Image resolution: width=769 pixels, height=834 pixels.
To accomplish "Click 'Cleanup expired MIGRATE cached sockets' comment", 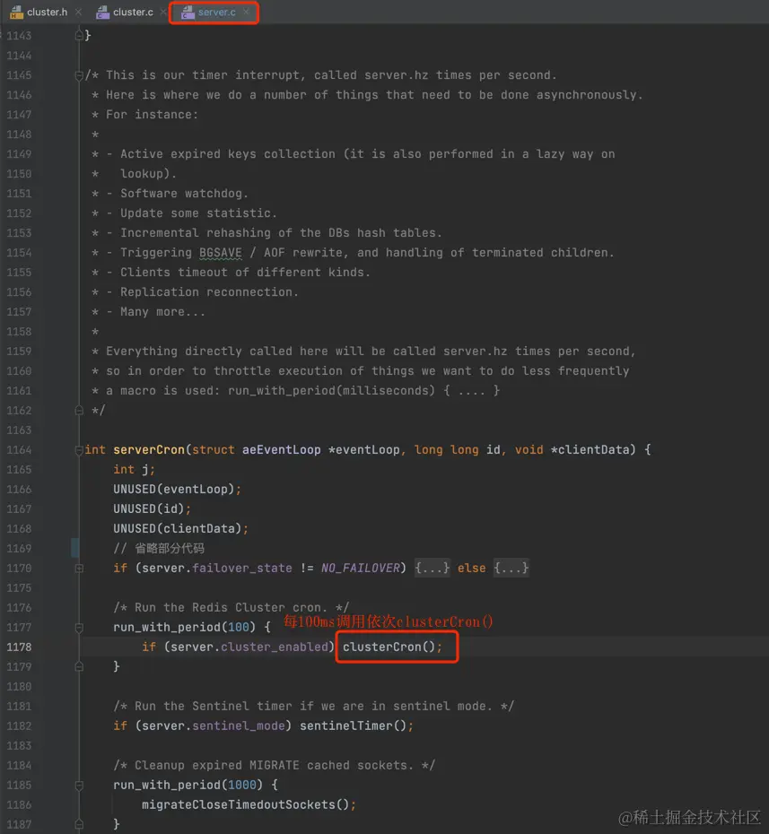I will 274,765.
